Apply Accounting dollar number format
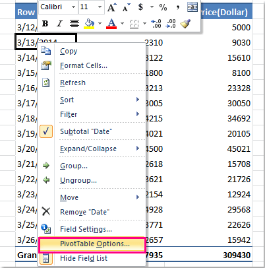Viewport: 265px width, 268px height. coord(140,7)
